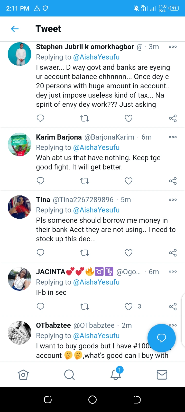
Task: View Tina's profile picture
Action: pyautogui.click(x=20, y=207)
